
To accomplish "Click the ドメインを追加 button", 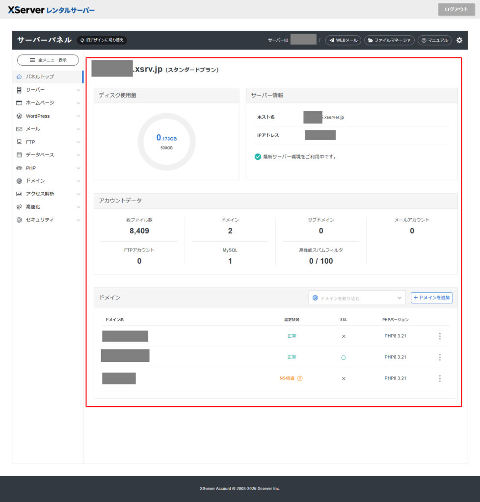I will click(431, 298).
